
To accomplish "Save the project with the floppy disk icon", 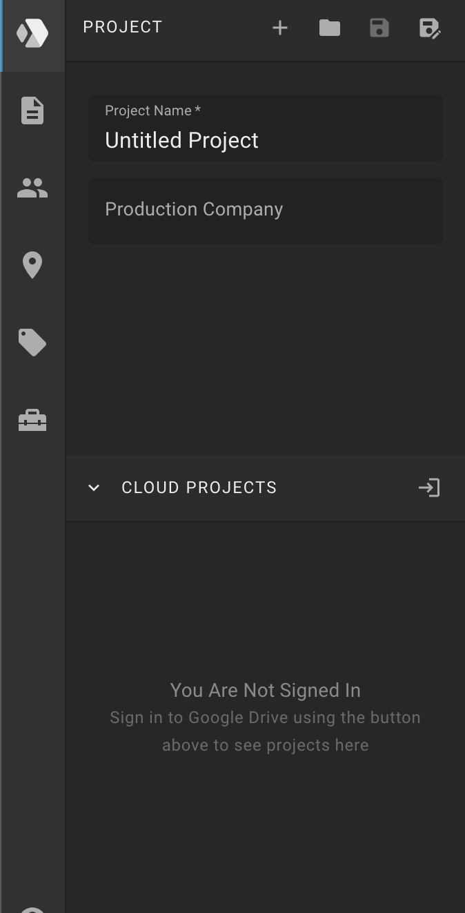I will click(379, 28).
